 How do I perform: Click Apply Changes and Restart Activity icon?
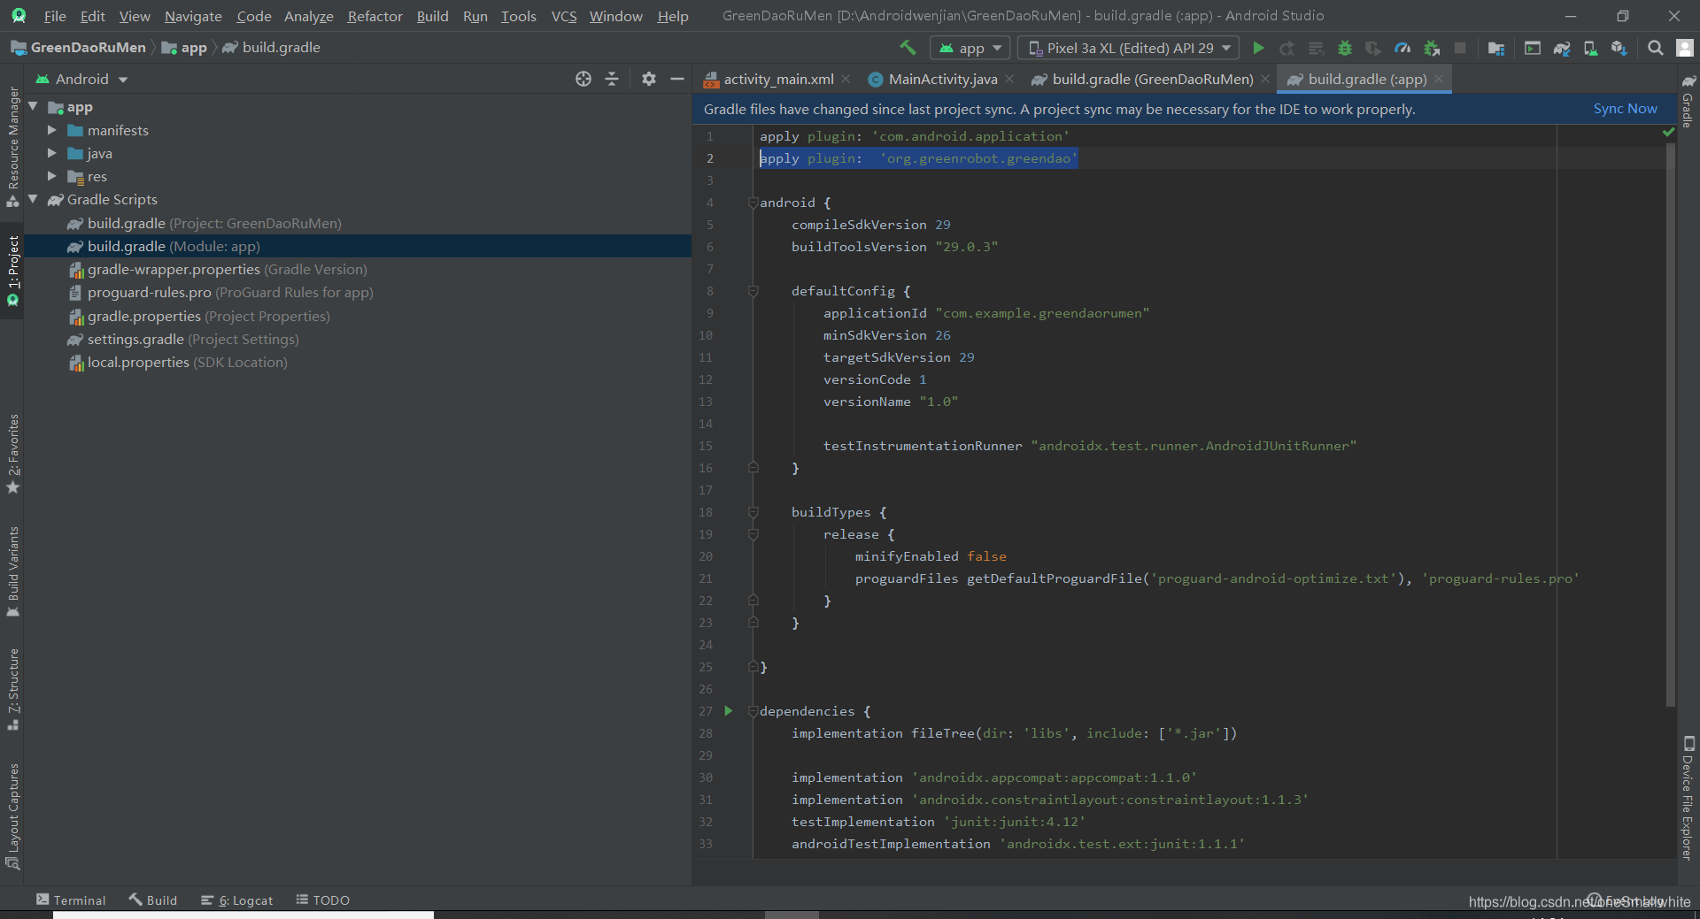pyautogui.click(x=1287, y=48)
